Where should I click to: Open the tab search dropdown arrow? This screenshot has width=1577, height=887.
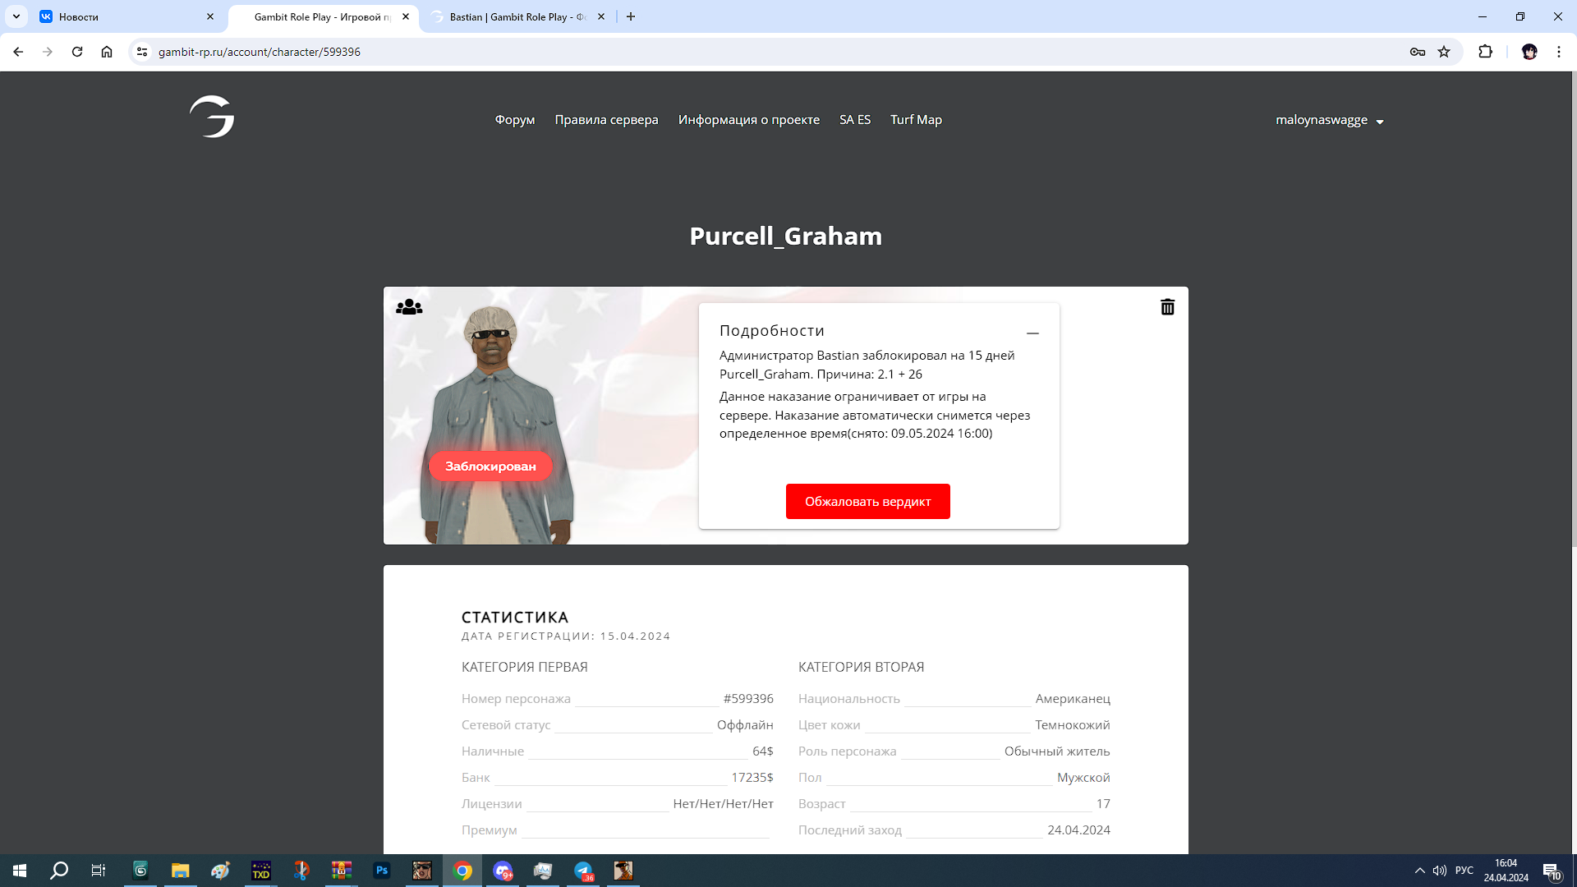coord(16,16)
